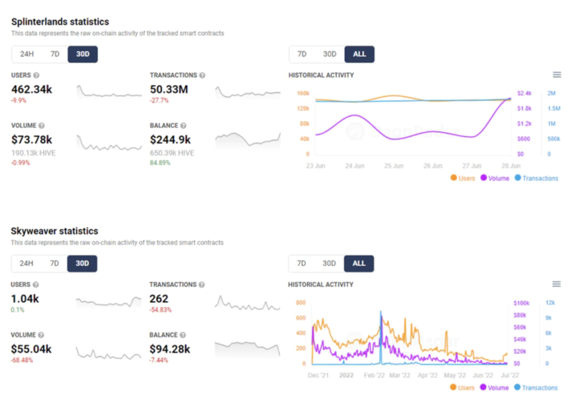Image resolution: width=575 pixels, height=403 pixels.
Task: Click Skyweaver transactions value 262
Action: [159, 299]
